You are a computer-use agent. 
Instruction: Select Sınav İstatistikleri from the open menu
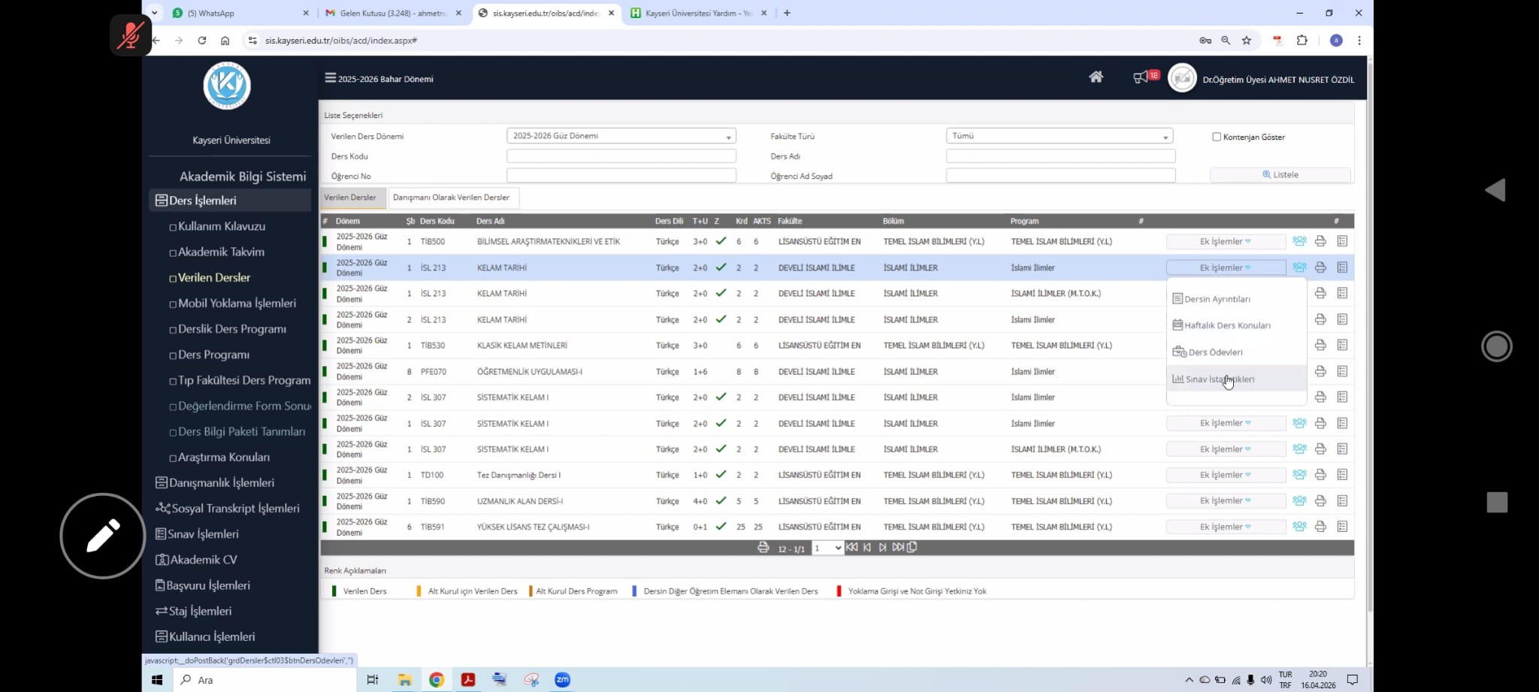pyautogui.click(x=1219, y=379)
